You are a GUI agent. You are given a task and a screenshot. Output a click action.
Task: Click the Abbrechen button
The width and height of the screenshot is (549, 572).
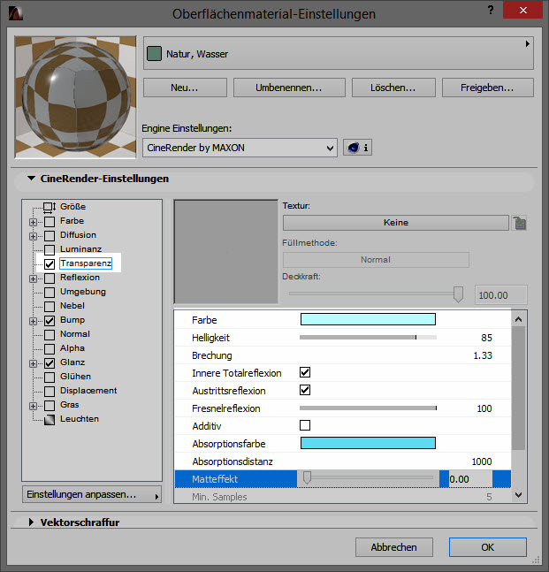pos(394,547)
